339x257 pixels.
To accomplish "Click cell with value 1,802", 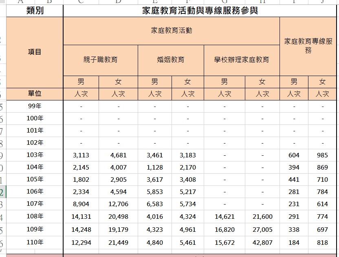I will click(81, 179).
